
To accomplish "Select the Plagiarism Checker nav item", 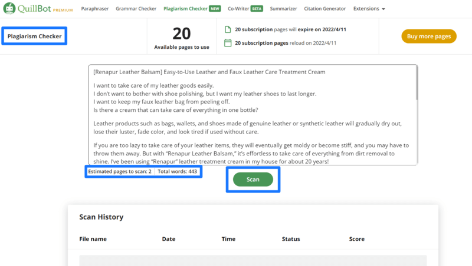I will point(185,9).
